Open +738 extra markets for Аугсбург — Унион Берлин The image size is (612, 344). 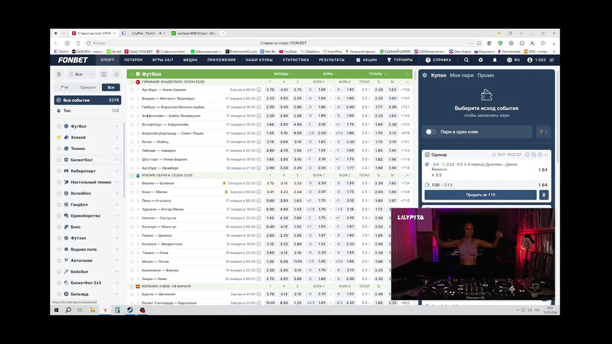pos(405,90)
